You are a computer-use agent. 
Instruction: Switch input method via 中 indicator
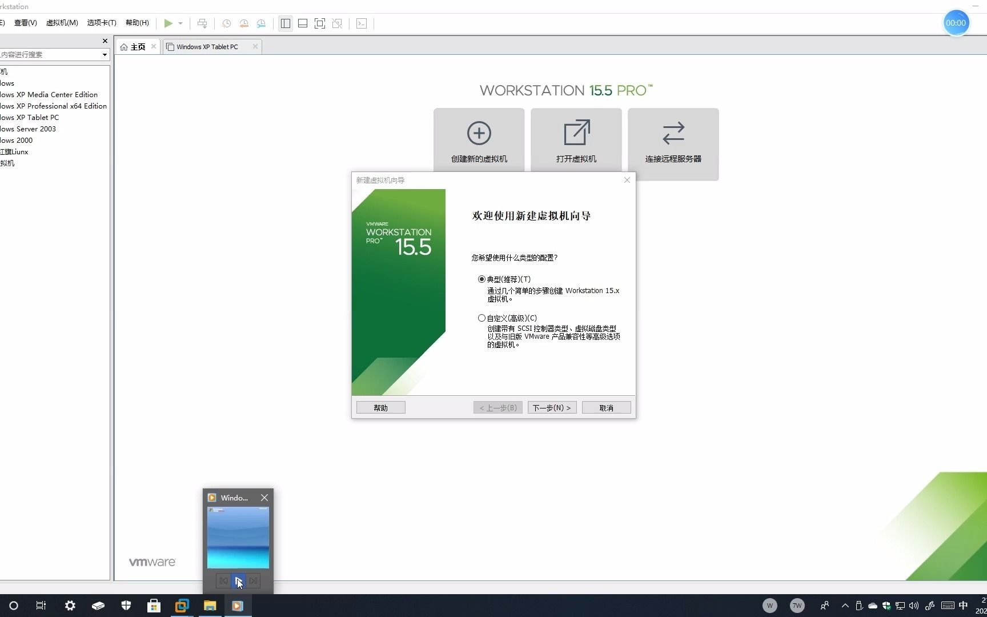964,606
